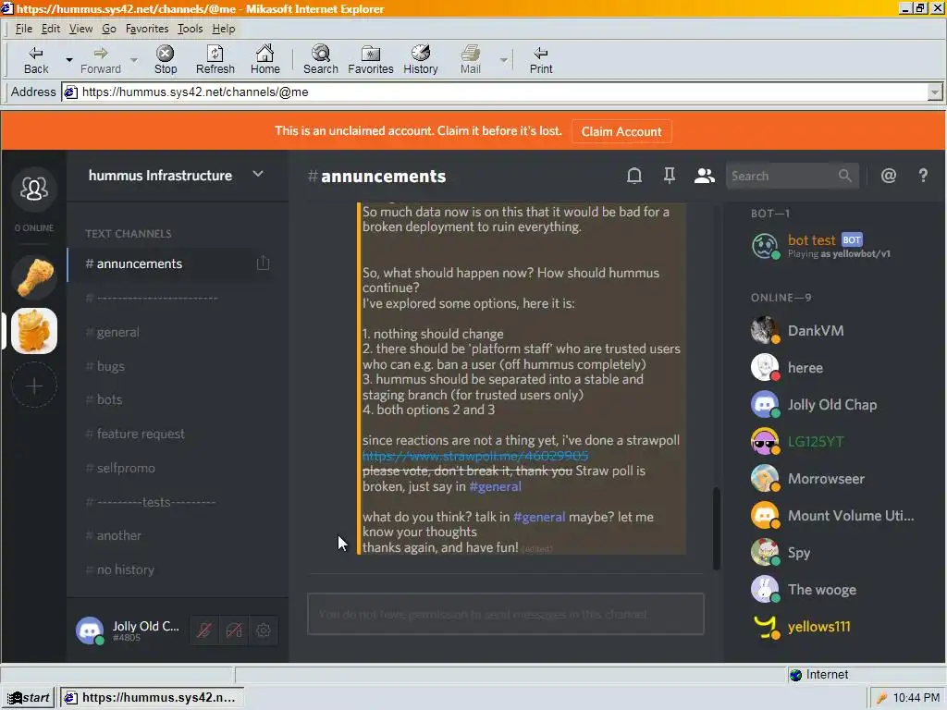Stop loading the page
The width and height of the screenshot is (947, 710).
click(165, 60)
